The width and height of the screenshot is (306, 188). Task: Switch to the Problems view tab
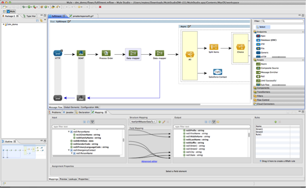pyautogui.click(x=55, y=113)
